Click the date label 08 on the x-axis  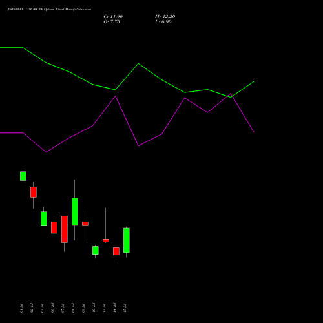[73, 308]
